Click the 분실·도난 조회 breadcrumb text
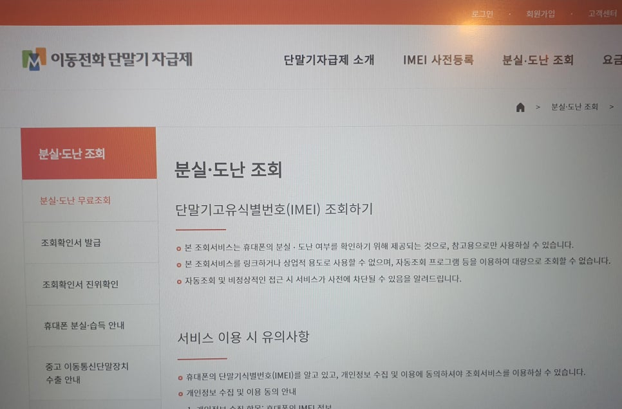622x409 pixels. click(x=574, y=107)
